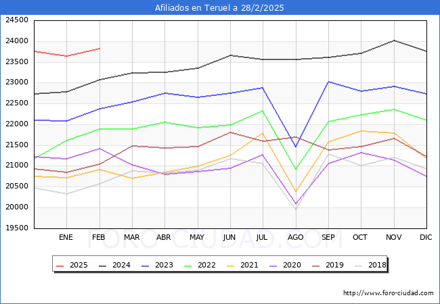Select the 2024 legend label
Screen dimensions: 440x304
[x=121, y=265]
